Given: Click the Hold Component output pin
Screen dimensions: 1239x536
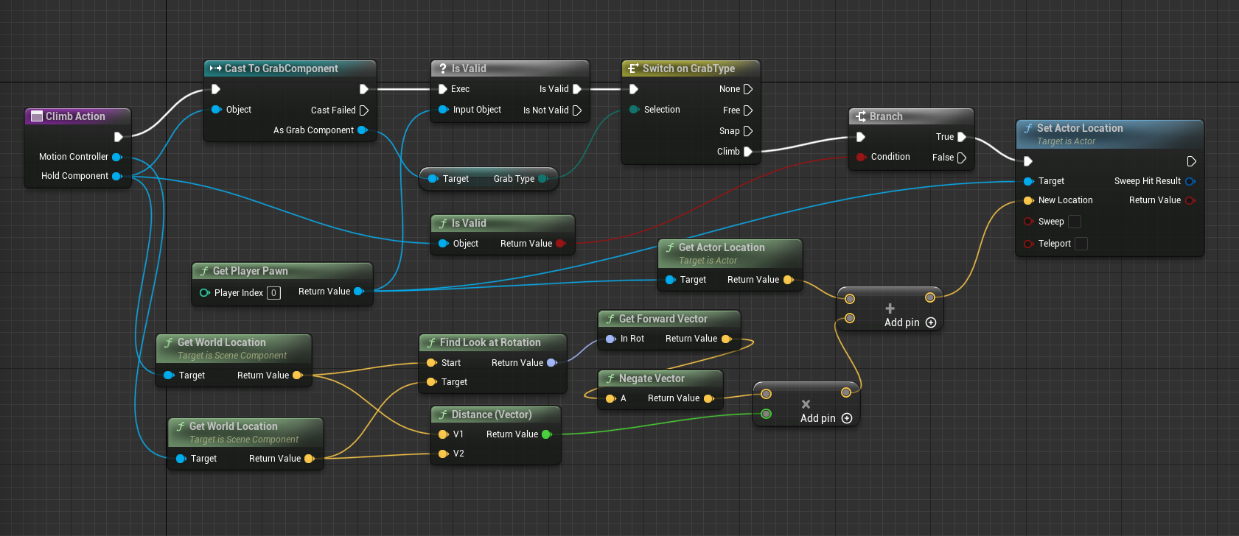Looking at the screenshot, I should point(116,176).
